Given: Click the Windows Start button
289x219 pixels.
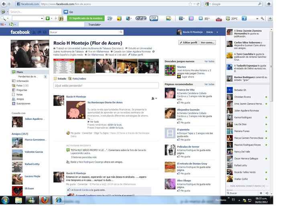Looking at the screenshot, I should point(5,200).
